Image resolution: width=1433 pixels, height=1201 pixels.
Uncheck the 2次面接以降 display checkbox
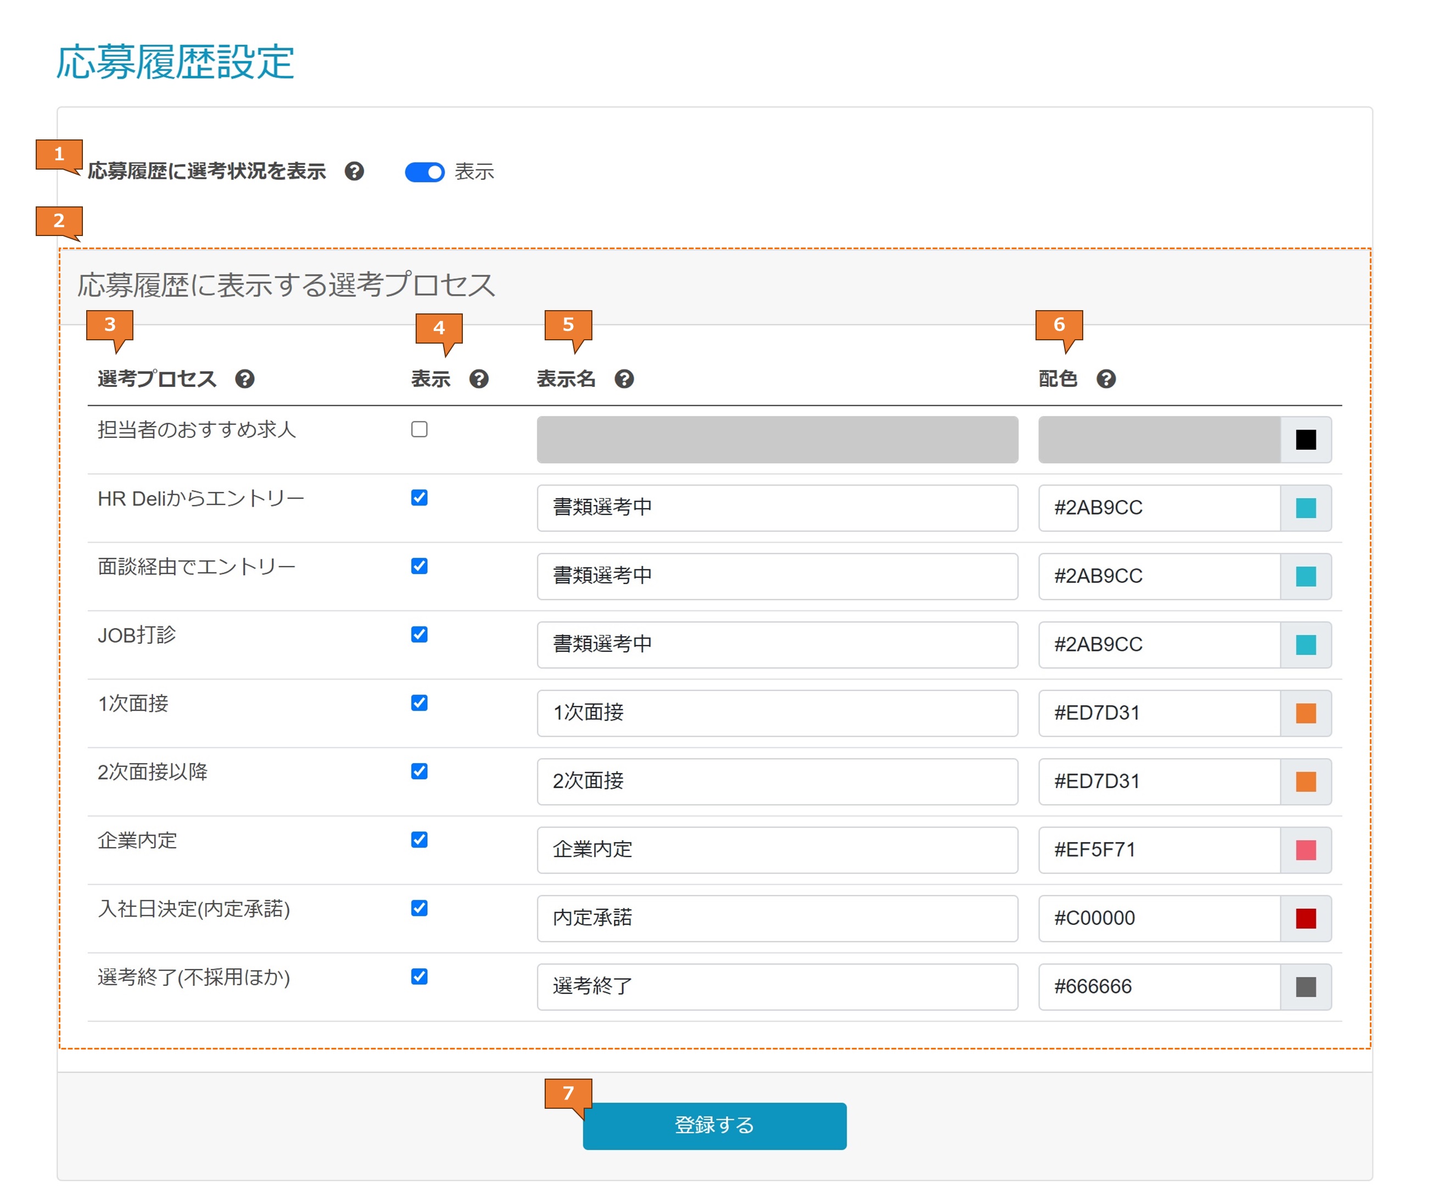click(419, 771)
